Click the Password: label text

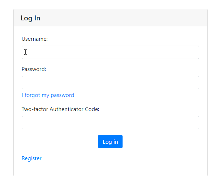coord(34,69)
